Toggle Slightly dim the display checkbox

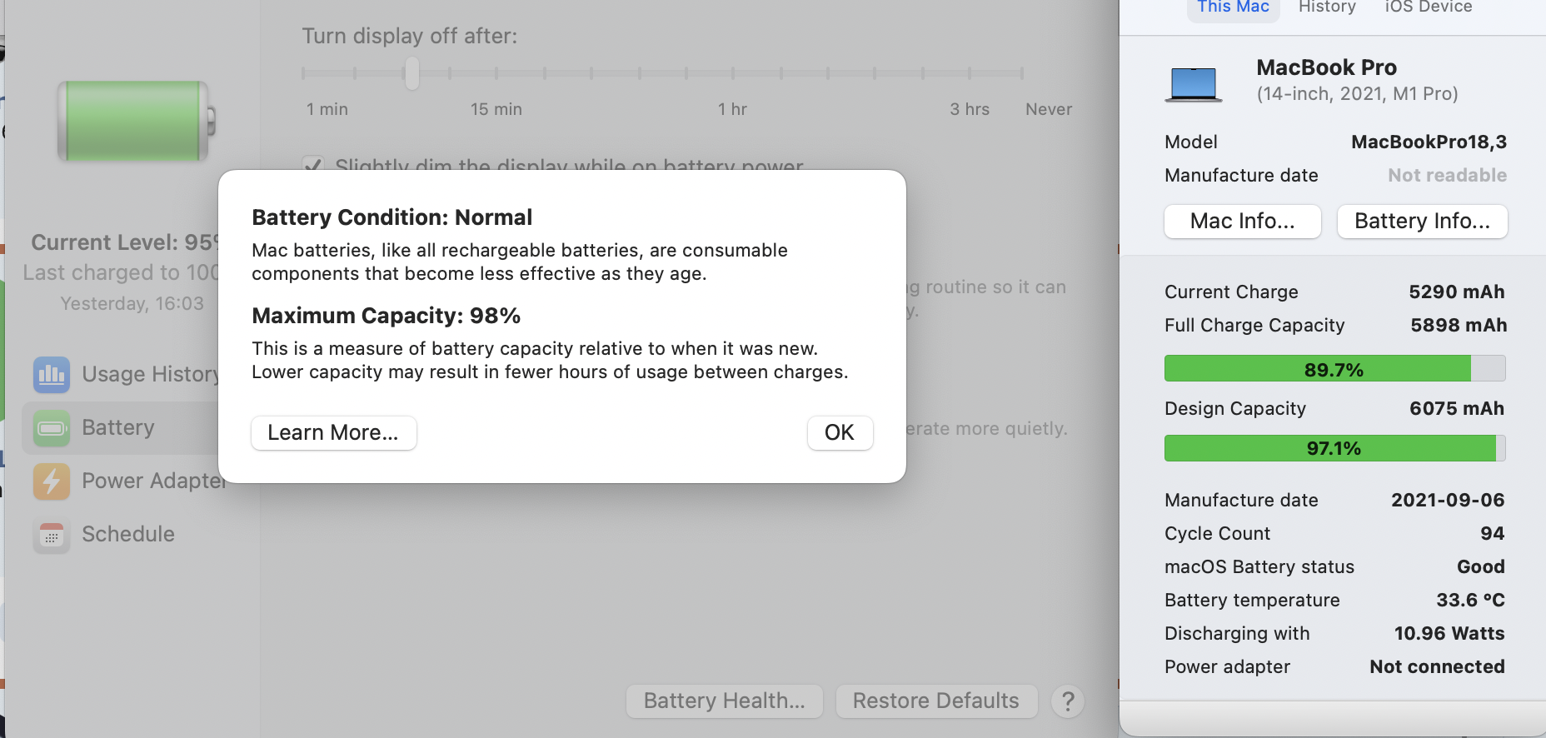pyautogui.click(x=312, y=165)
